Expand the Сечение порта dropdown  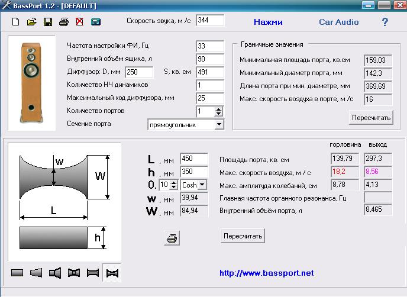(x=219, y=124)
